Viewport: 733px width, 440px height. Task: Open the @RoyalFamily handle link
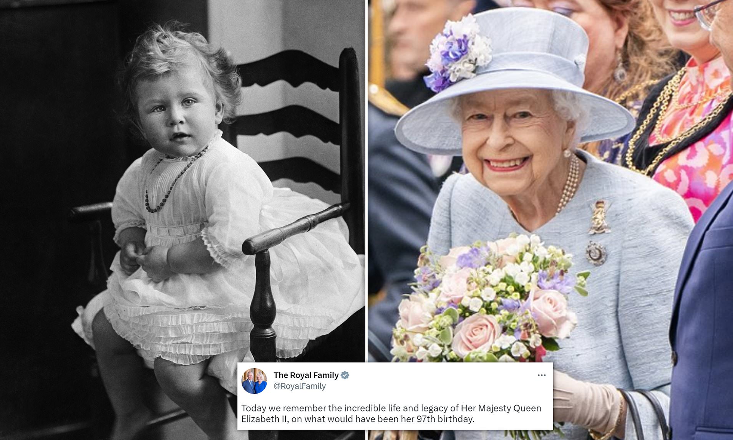[x=300, y=386]
